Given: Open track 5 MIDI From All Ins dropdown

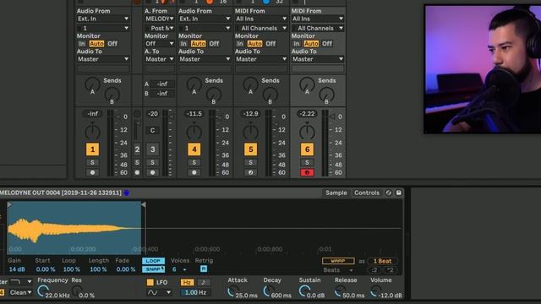Looking at the screenshot, I should tap(261, 19).
